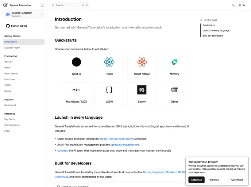The height and width of the screenshot is (187, 251).
Task: Expand the General Translation Overview dropdown
Action: pos(24,14)
